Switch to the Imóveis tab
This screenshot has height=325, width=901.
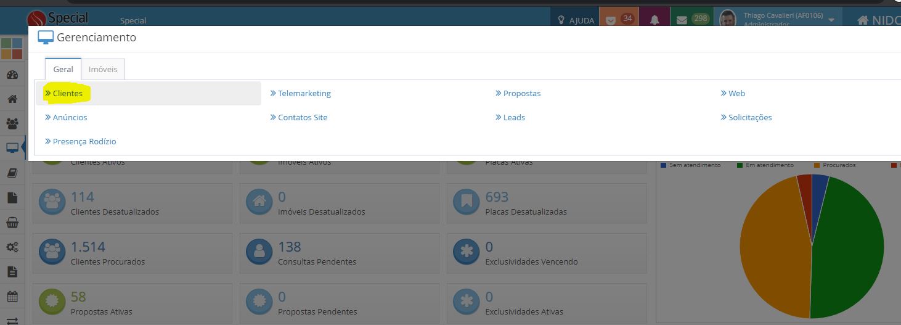click(103, 70)
